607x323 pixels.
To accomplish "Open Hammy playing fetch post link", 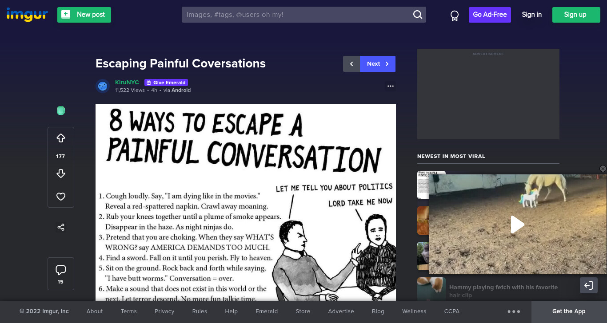I will 503,291.
